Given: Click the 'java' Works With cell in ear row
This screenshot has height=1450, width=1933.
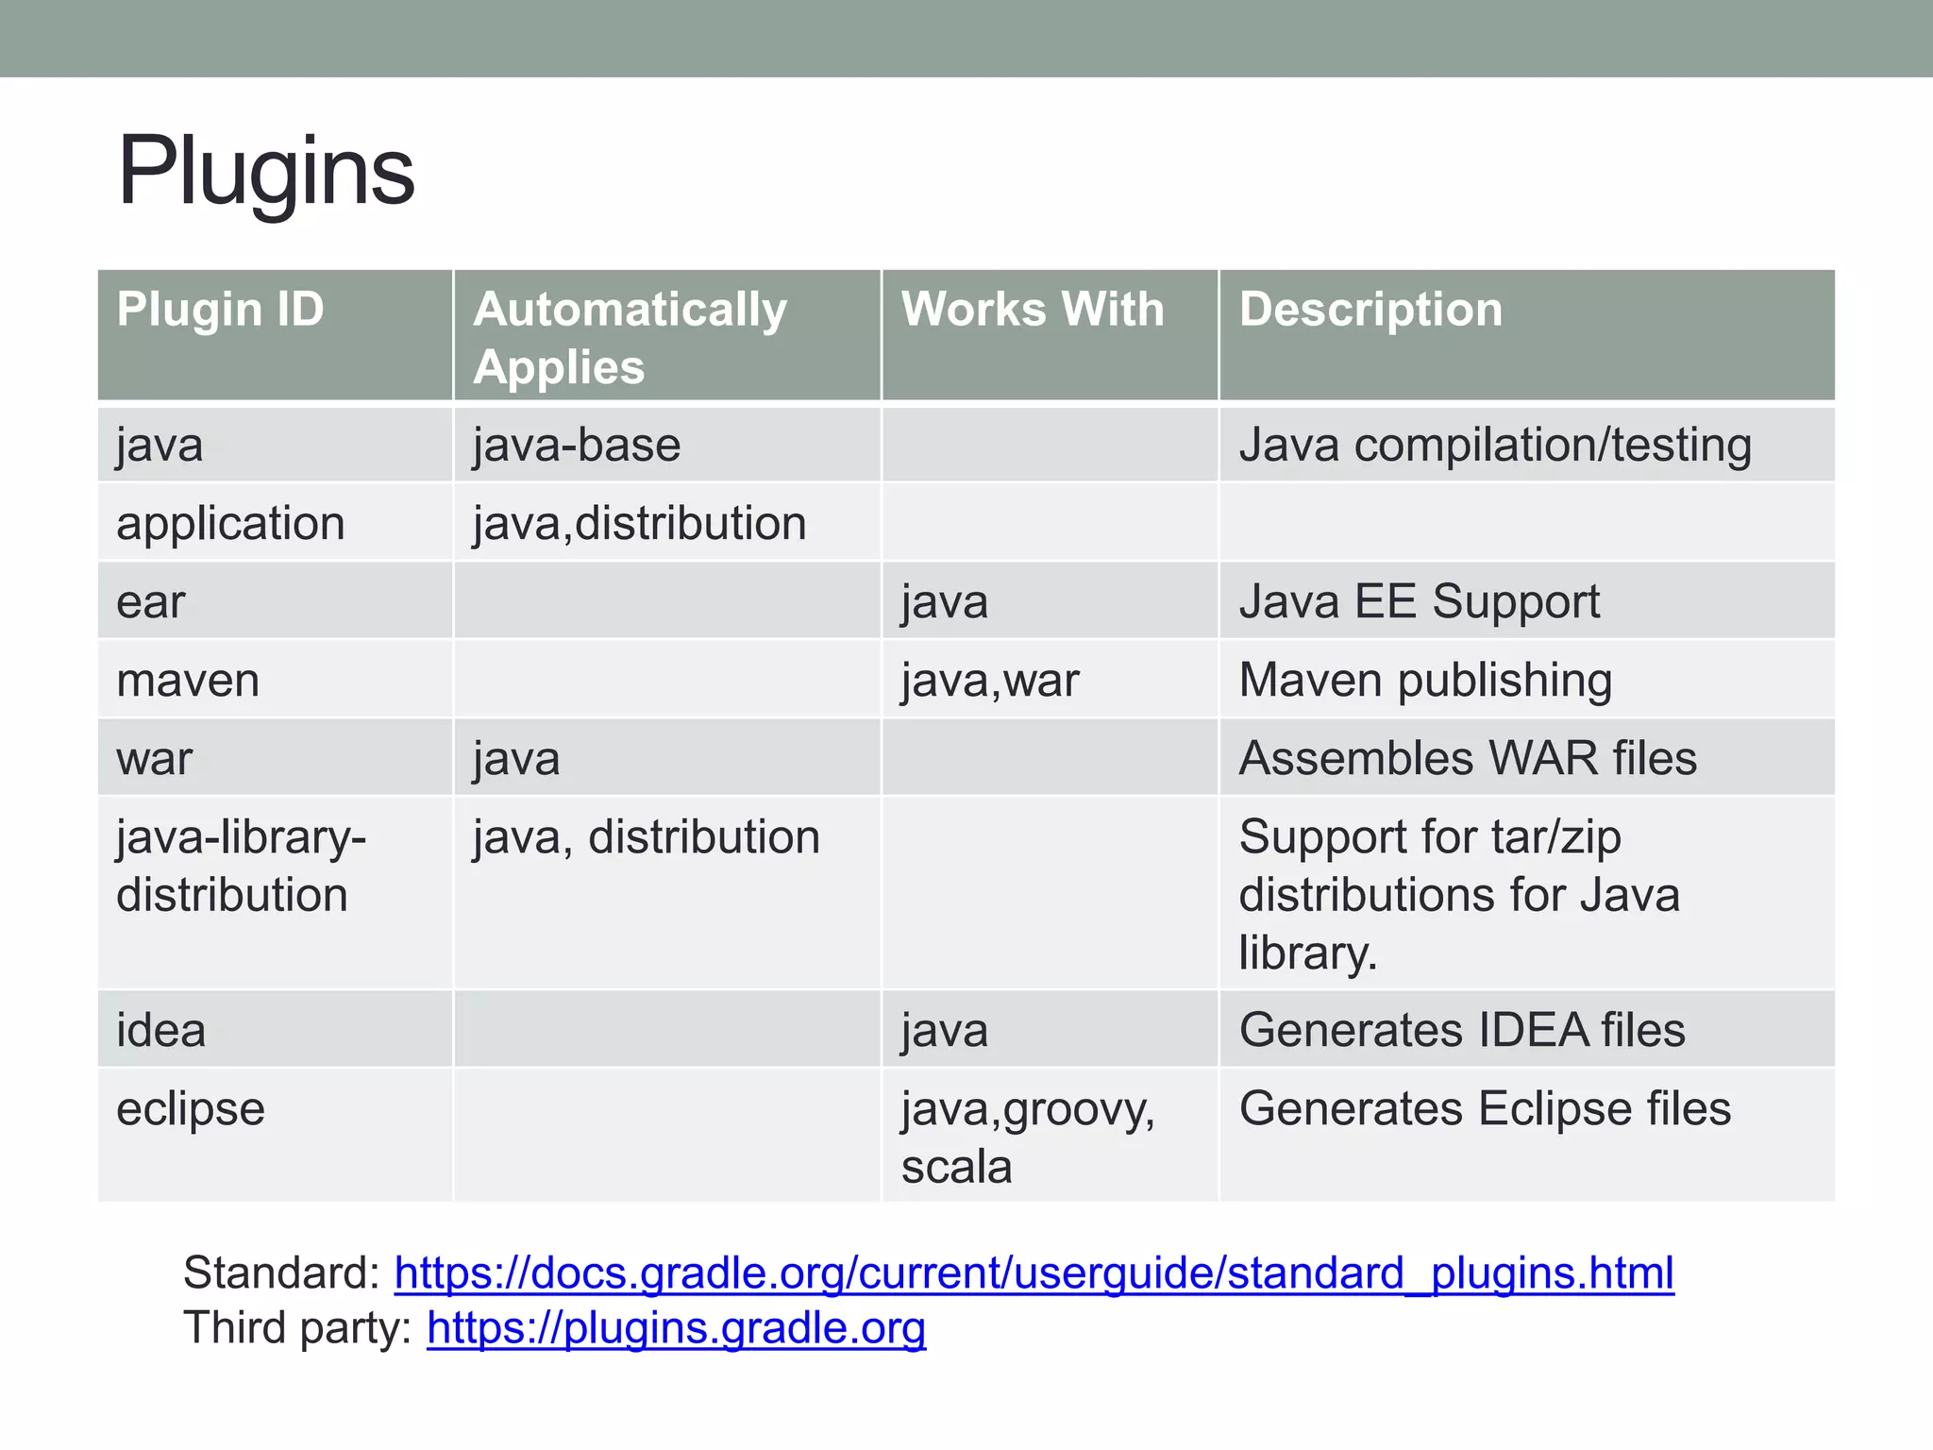Looking at the screenshot, I should coord(1050,601).
